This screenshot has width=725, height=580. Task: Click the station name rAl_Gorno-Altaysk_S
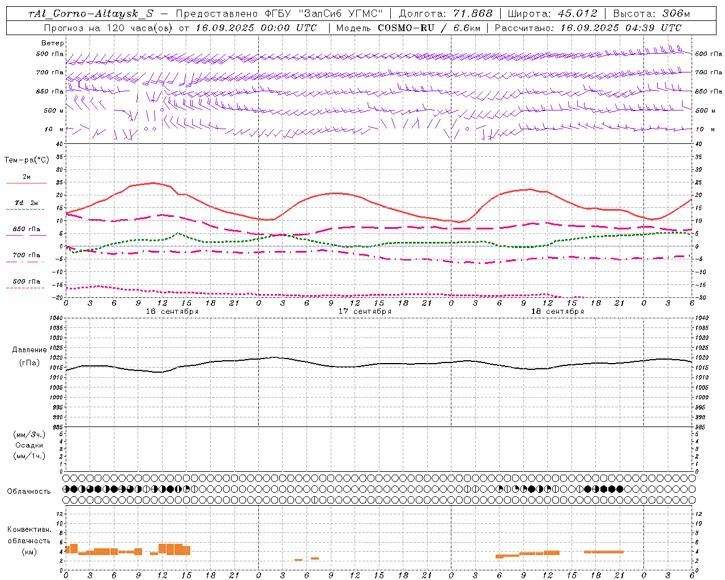(x=90, y=14)
